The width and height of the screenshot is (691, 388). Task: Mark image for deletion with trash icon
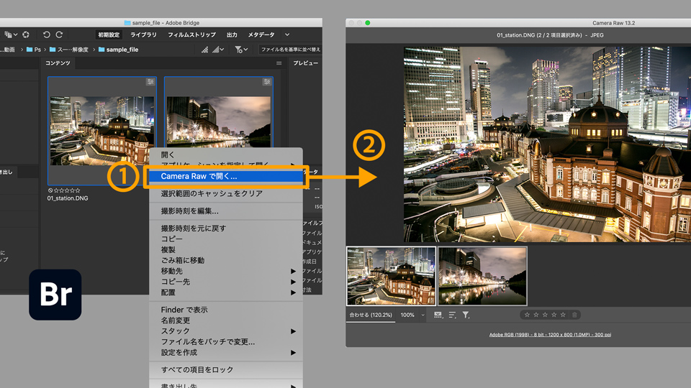pos(574,315)
